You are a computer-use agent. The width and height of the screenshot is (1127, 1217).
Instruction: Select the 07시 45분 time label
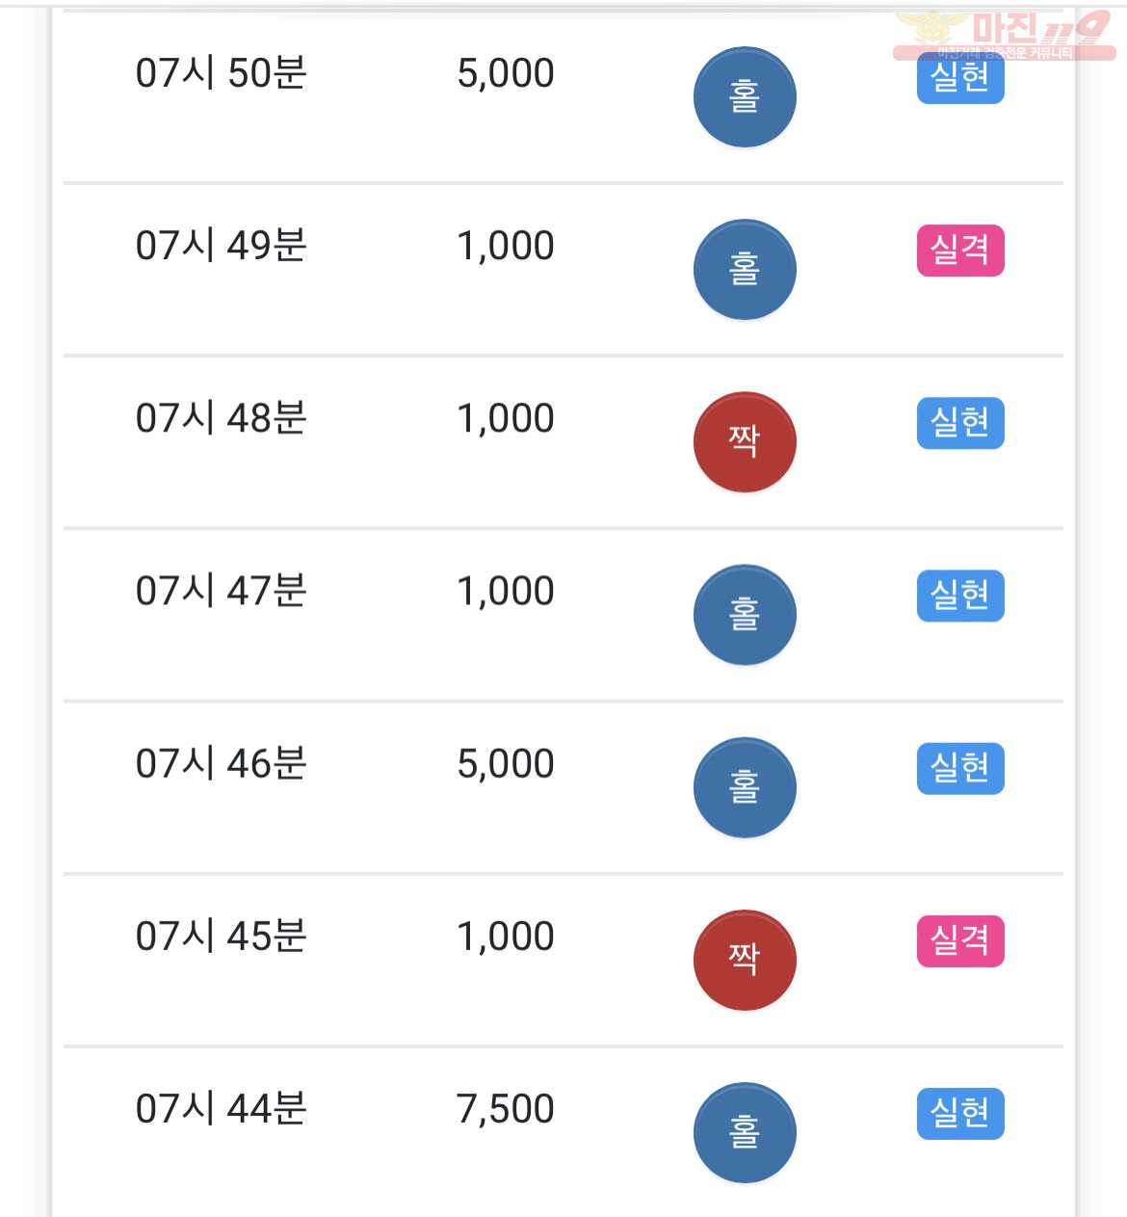tap(222, 937)
